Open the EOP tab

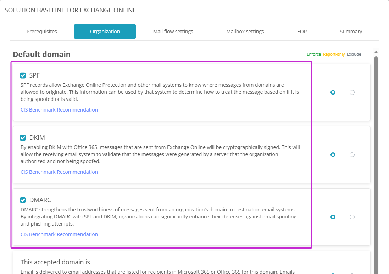point(302,32)
